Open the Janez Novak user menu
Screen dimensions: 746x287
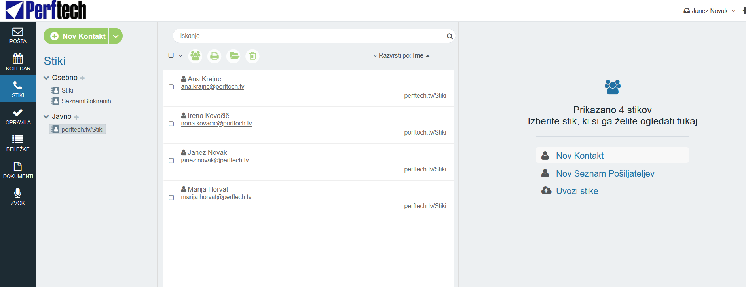tap(709, 11)
